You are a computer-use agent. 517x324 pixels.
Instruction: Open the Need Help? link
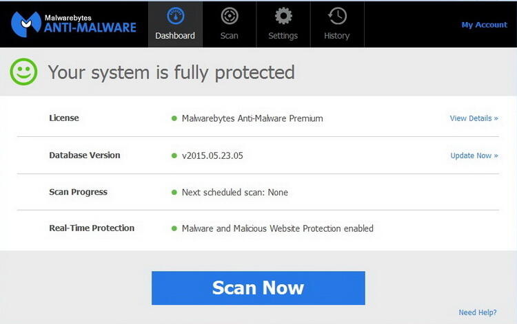(478, 312)
